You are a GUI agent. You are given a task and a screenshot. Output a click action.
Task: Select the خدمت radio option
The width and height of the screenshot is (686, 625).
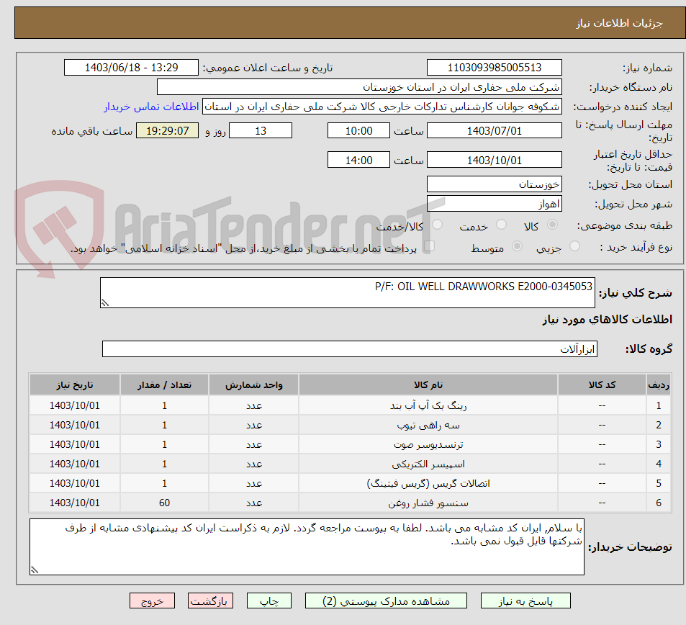coord(502,225)
